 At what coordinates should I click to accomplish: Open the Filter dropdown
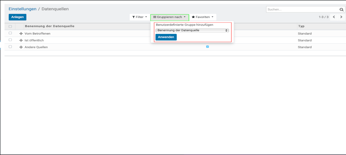tap(139, 17)
